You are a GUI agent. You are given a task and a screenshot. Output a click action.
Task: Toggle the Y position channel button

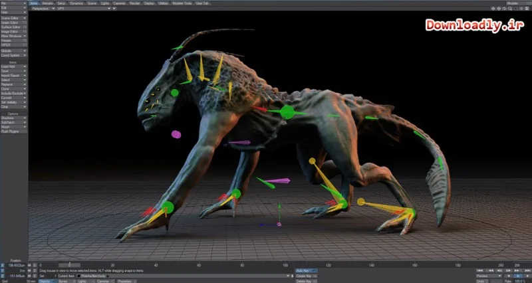click(x=3, y=271)
